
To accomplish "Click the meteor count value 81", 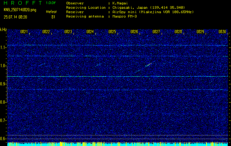I will click(53, 17).
